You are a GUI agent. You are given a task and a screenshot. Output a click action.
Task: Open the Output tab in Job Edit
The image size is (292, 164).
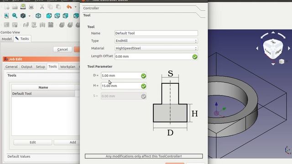(x=26, y=67)
